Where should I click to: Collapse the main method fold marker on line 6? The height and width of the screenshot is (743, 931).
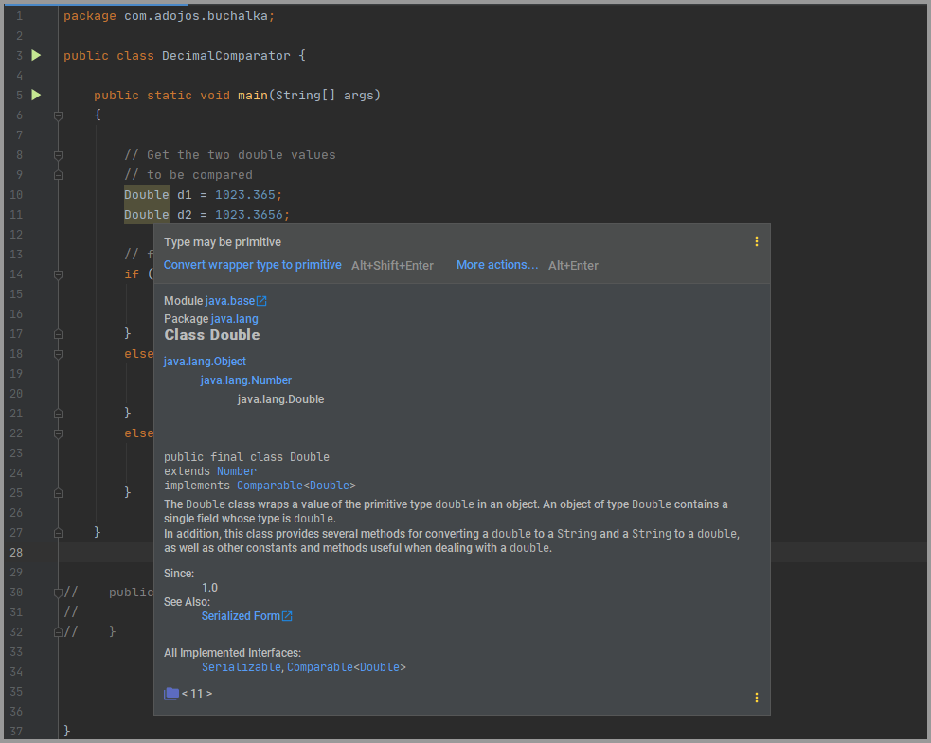pos(58,115)
